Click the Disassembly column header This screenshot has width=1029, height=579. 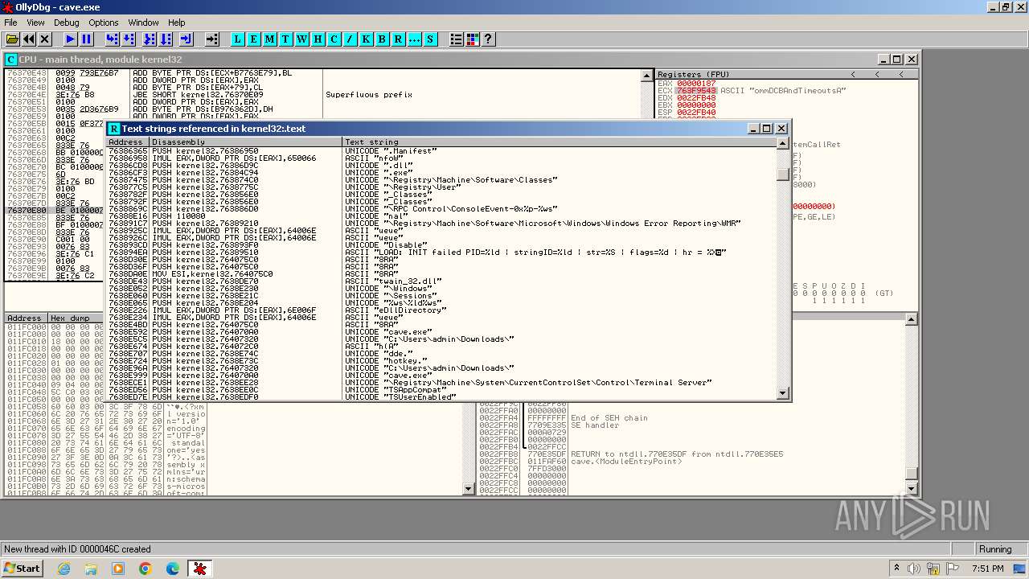246,142
